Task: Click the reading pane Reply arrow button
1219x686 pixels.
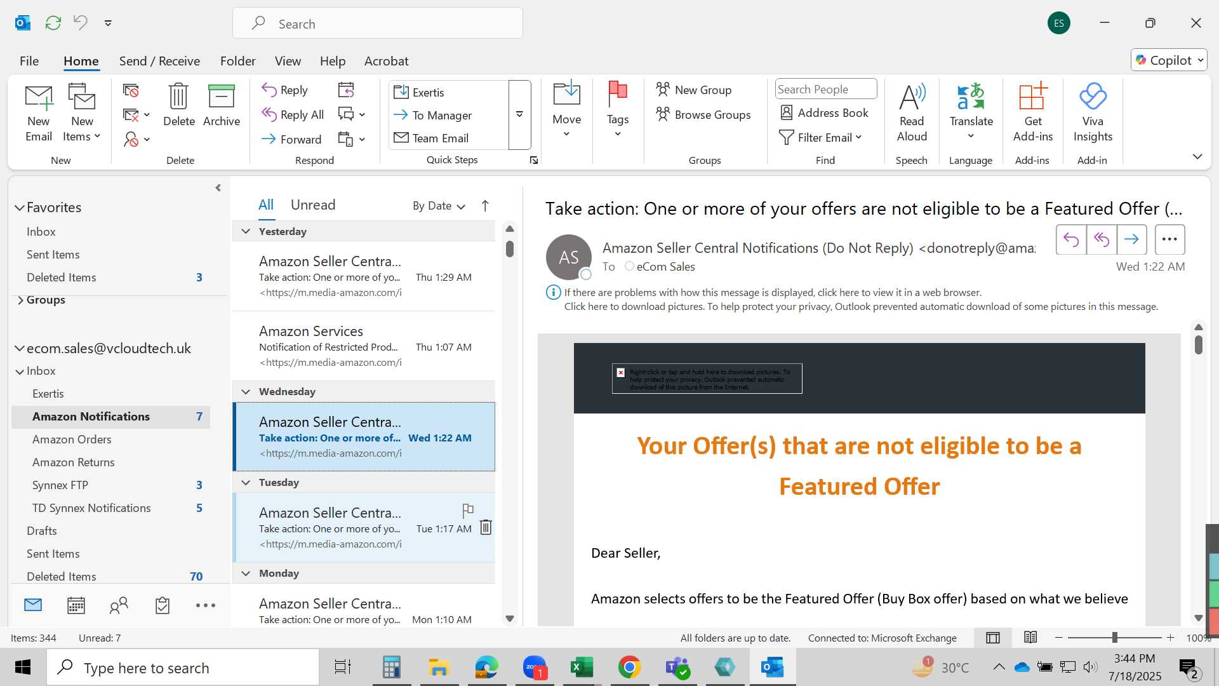Action: coord(1071,239)
